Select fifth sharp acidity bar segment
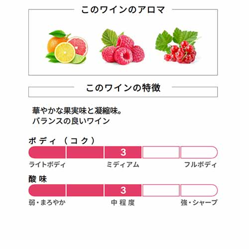The height and width of the screenshot is (249, 249). [199, 190]
